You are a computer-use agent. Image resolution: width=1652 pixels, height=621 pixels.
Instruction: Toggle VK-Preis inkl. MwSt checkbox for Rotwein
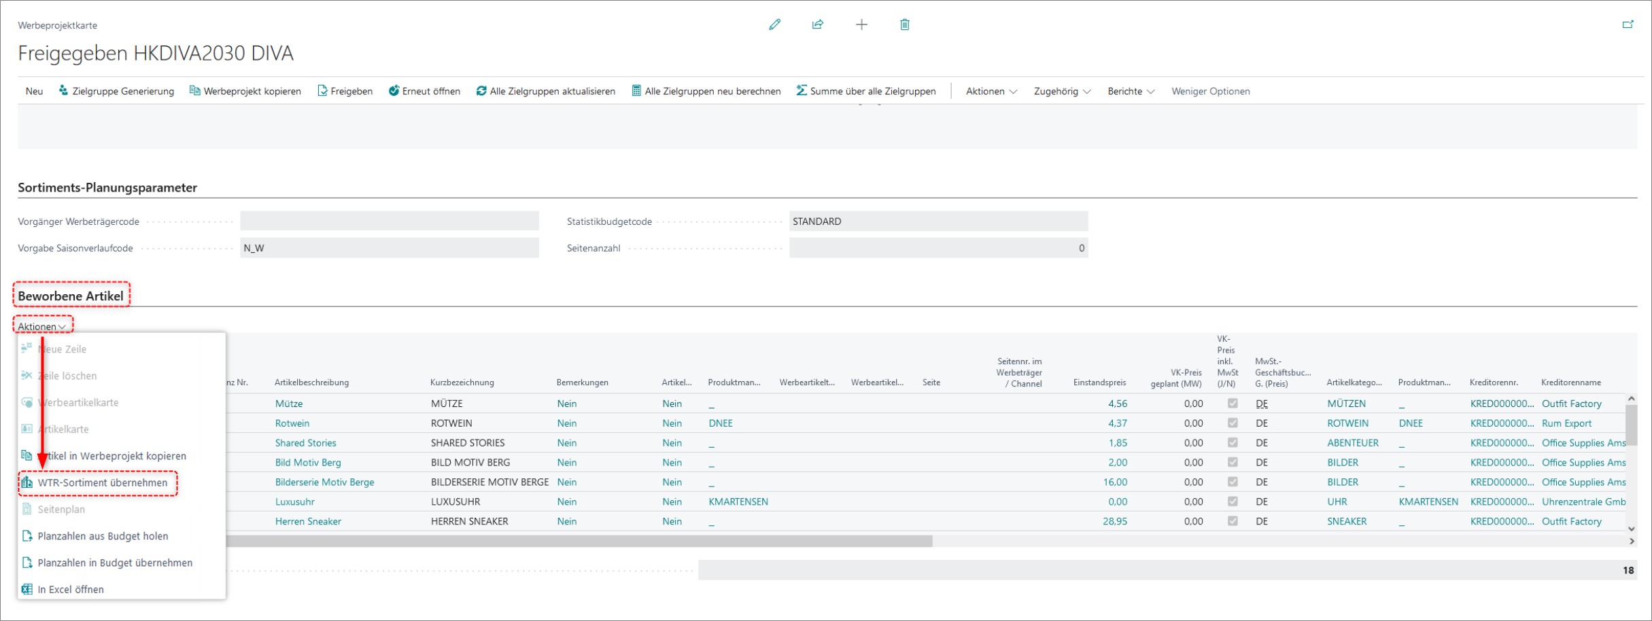1233,423
